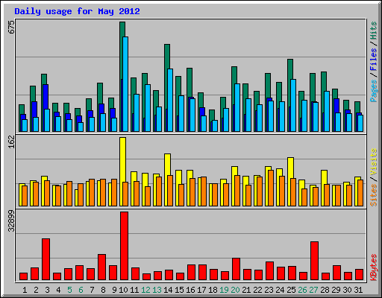Image resolution: width=382 pixels, height=298 pixels.
Task: Click the yellow Visits bar for day 14
Action: click(167, 165)
